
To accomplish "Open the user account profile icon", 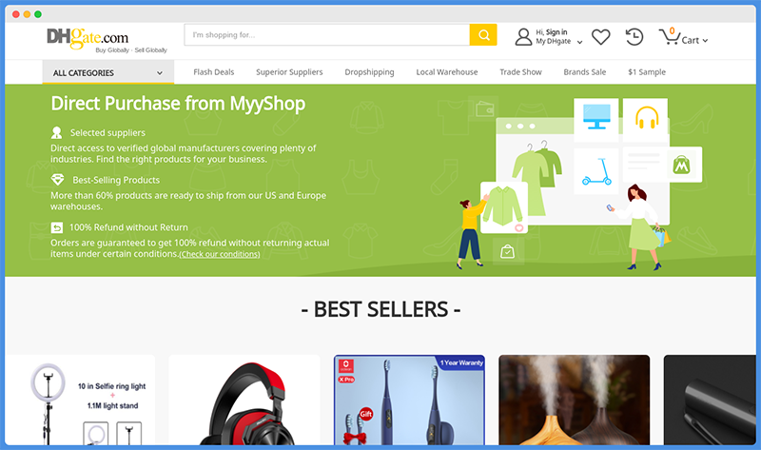I will [x=523, y=37].
